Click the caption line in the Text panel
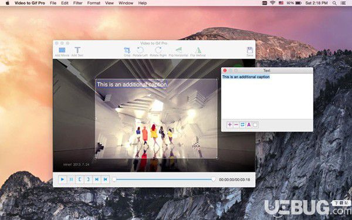Viewport: 352px width, 220px height. coord(246,77)
